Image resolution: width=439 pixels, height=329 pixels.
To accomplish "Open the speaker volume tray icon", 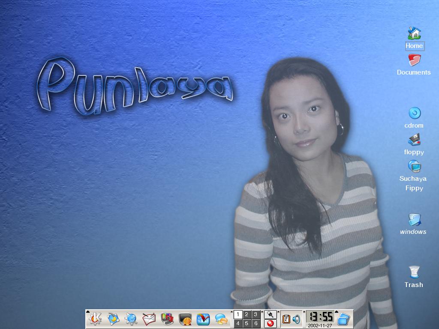I will click(x=296, y=319).
